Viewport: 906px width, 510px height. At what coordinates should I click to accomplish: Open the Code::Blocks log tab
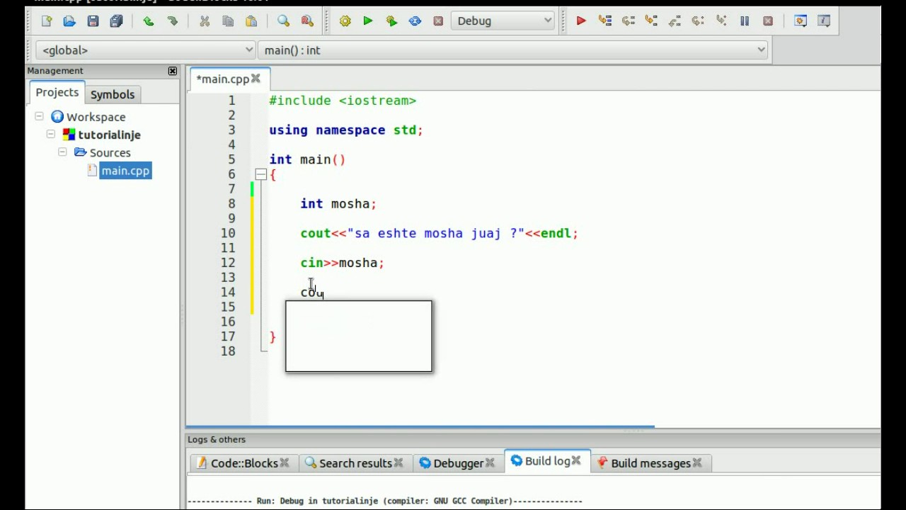coord(244,463)
